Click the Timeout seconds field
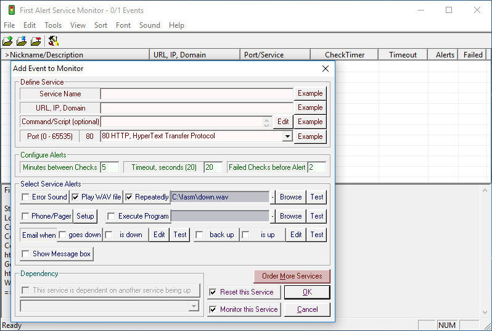Viewport: 492px width, 331px height. coord(213,167)
